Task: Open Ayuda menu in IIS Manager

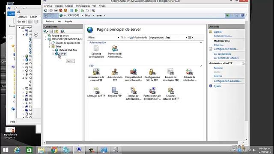Action: (68, 21)
